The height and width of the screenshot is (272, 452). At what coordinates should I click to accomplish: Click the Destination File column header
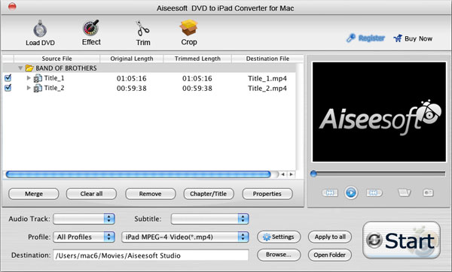click(x=267, y=59)
